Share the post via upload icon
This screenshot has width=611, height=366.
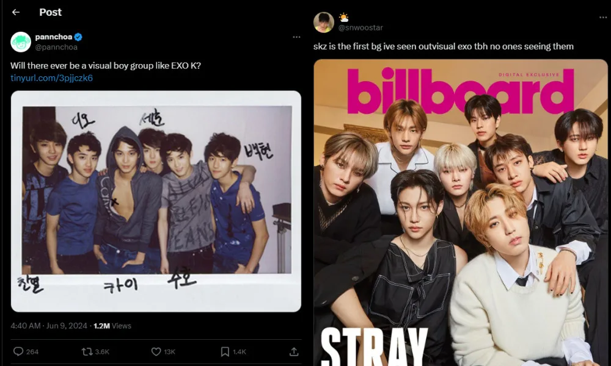(294, 351)
